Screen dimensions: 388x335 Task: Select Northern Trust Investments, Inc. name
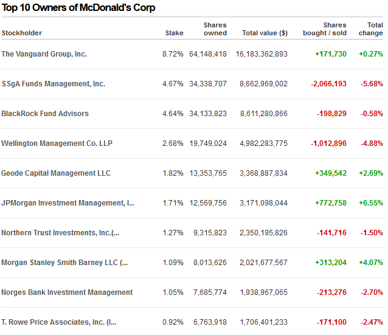[60, 233]
